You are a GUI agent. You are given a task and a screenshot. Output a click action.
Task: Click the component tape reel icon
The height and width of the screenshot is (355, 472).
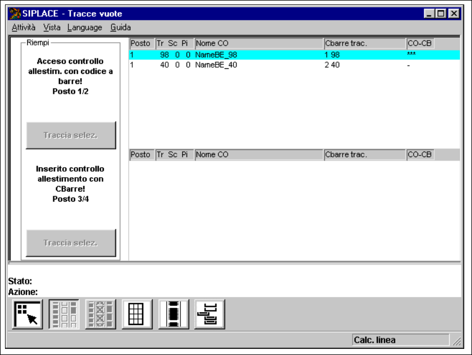(174, 314)
